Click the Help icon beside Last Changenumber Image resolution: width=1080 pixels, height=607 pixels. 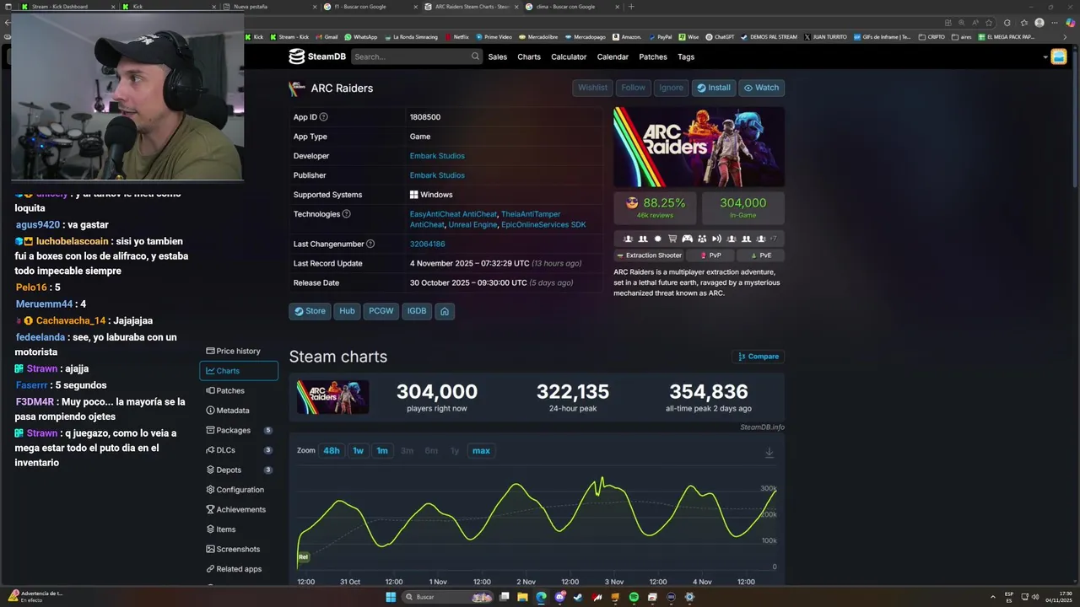click(370, 244)
